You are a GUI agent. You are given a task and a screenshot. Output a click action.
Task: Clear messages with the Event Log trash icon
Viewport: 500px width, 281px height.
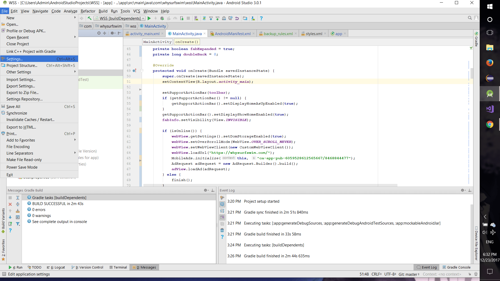(x=222, y=230)
